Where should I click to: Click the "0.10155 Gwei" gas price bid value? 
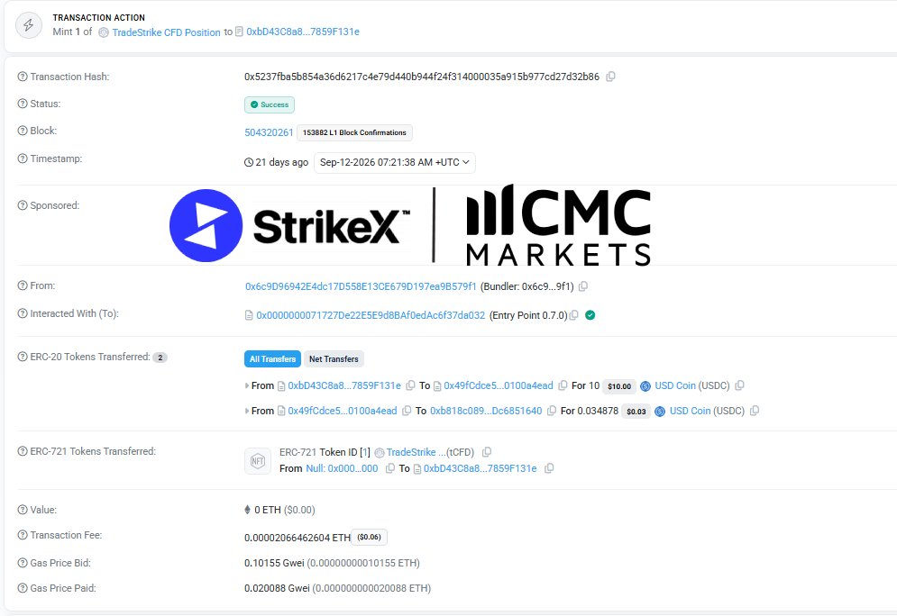coord(274,563)
